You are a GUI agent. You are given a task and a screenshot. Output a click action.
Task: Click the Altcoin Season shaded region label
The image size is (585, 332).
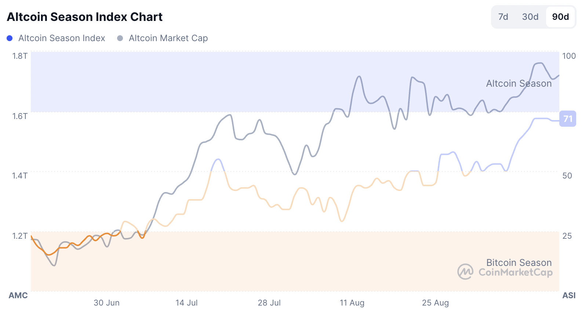coord(519,83)
